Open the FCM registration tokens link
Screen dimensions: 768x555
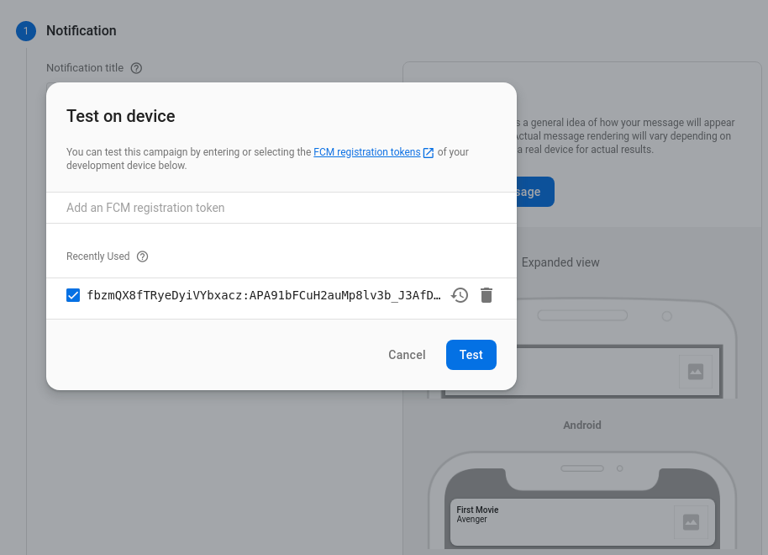click(366, 152)
